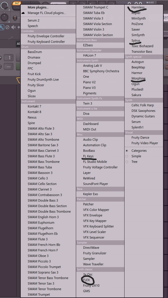Click the master pitch knob below volume knob

(x=5, y=17)
